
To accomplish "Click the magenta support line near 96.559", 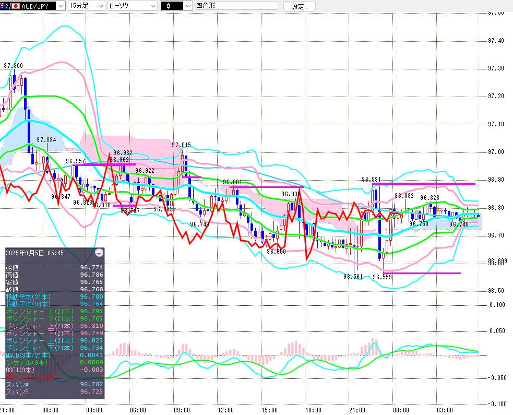I will (422, 273).
